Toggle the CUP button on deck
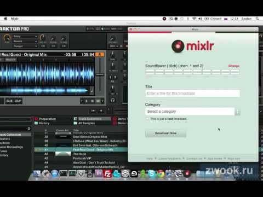This screenshot has width=263, height=197. click(x=18, y=101)
